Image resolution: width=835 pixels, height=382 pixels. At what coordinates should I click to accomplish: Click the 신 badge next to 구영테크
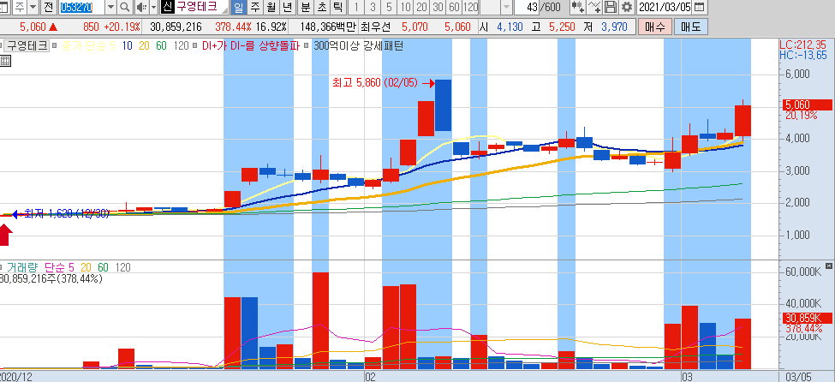coord(167,8)
